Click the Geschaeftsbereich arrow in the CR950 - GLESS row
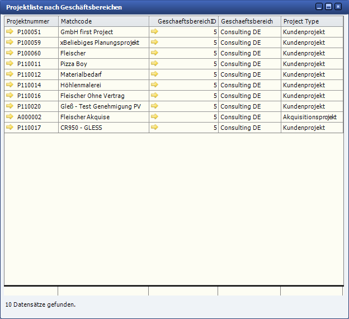The image size is (349, 319). [x=154, y=128]
